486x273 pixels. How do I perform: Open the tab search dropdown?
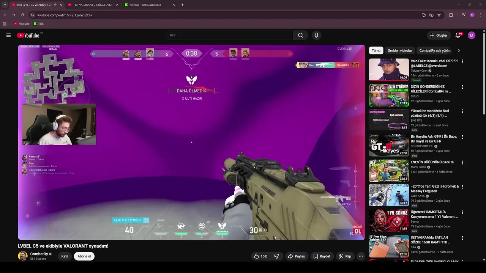click(x=5, y=5)
